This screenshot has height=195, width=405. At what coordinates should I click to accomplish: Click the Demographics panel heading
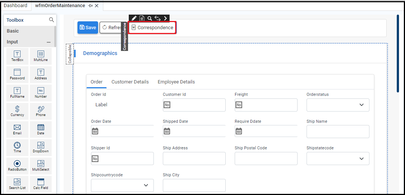click(x=100, y=53)
